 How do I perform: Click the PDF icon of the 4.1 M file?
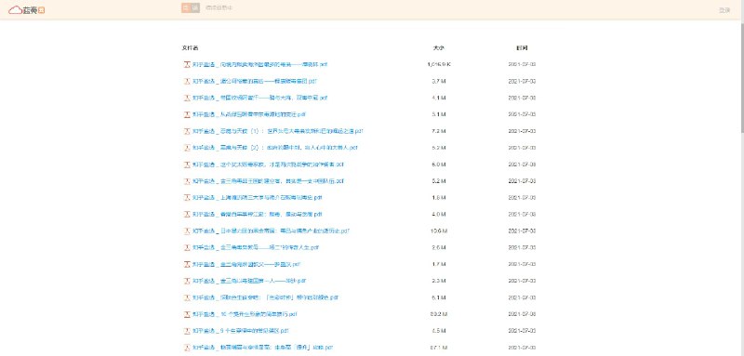click(187, 98)
